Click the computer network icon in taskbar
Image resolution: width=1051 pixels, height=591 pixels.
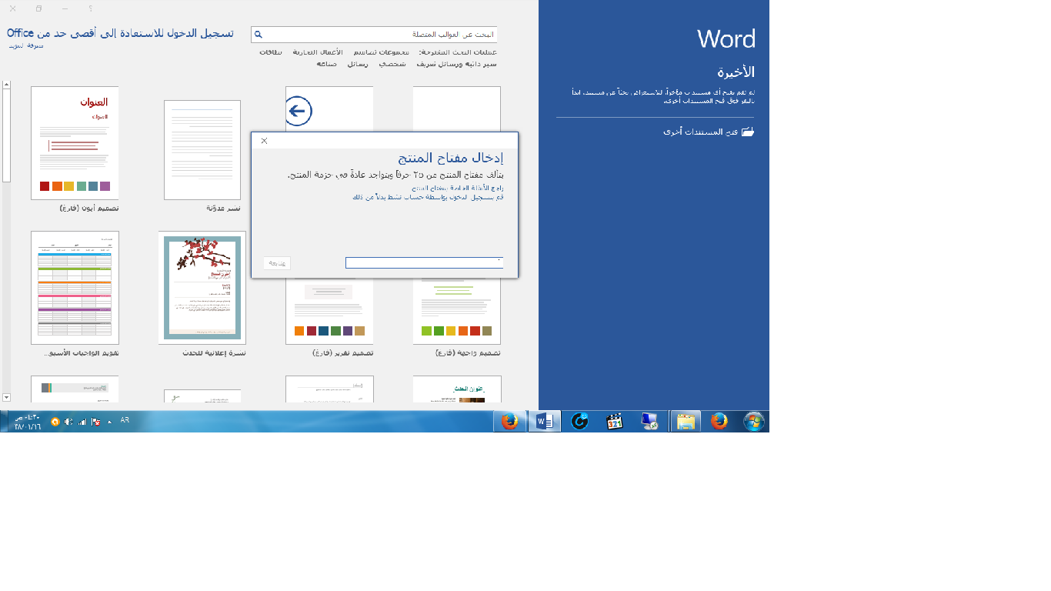(649, 422)
